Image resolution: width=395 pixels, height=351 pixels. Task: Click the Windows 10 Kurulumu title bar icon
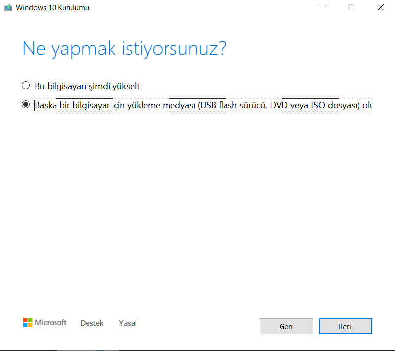pyautogui.click(x=8, y=7)
